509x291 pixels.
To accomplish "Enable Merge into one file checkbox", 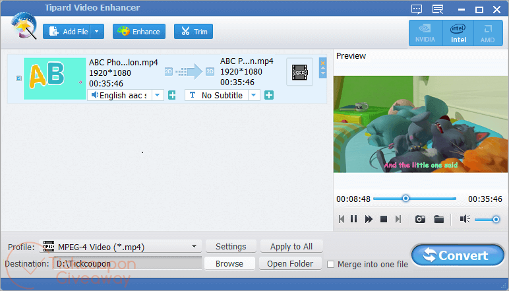I will click(x=330, y=265).
